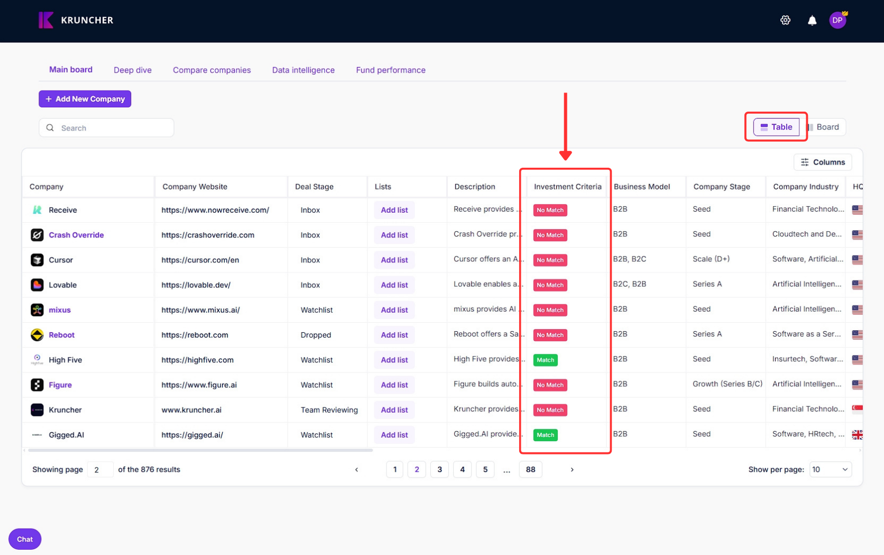Click Add list for mixus
Image resolution: width=884 pixels, height=555 pixels.
pos(394,310)
